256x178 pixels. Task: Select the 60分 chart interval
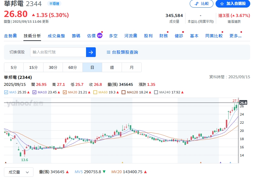73,67
